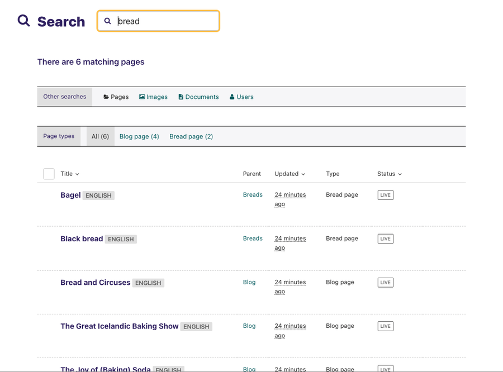
Task: Select the All (6) page type filter
Action: [101, 136]
